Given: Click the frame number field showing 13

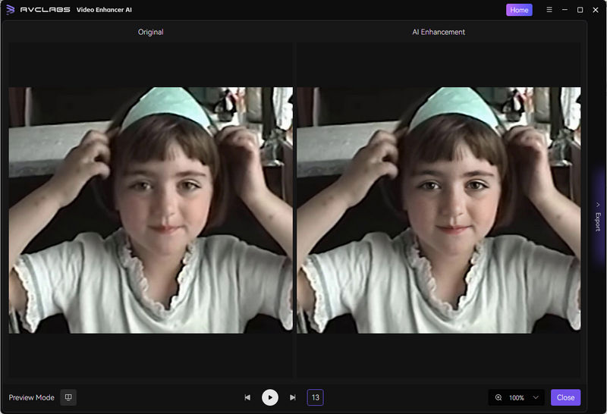Looking at the screenshot, I should click(315, 397).
